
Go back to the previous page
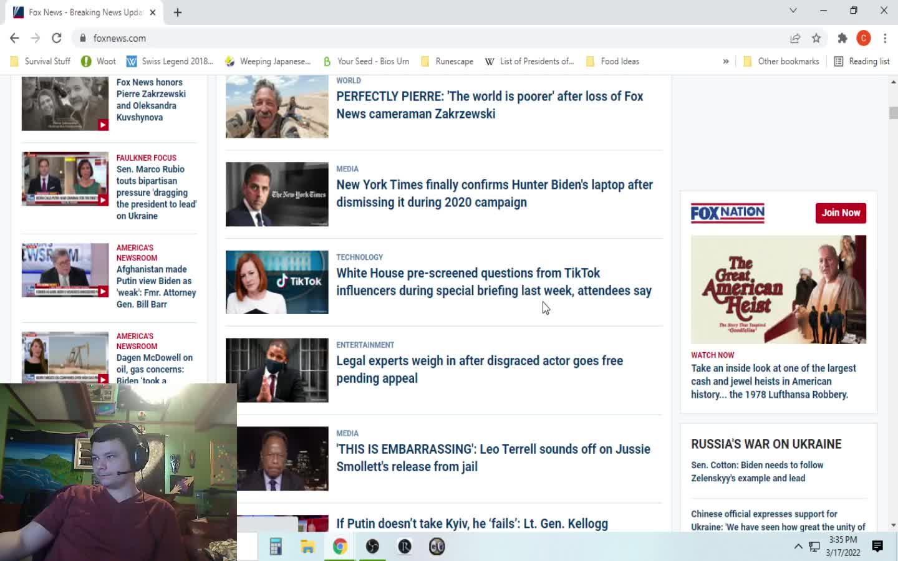(x=14, y=38)
